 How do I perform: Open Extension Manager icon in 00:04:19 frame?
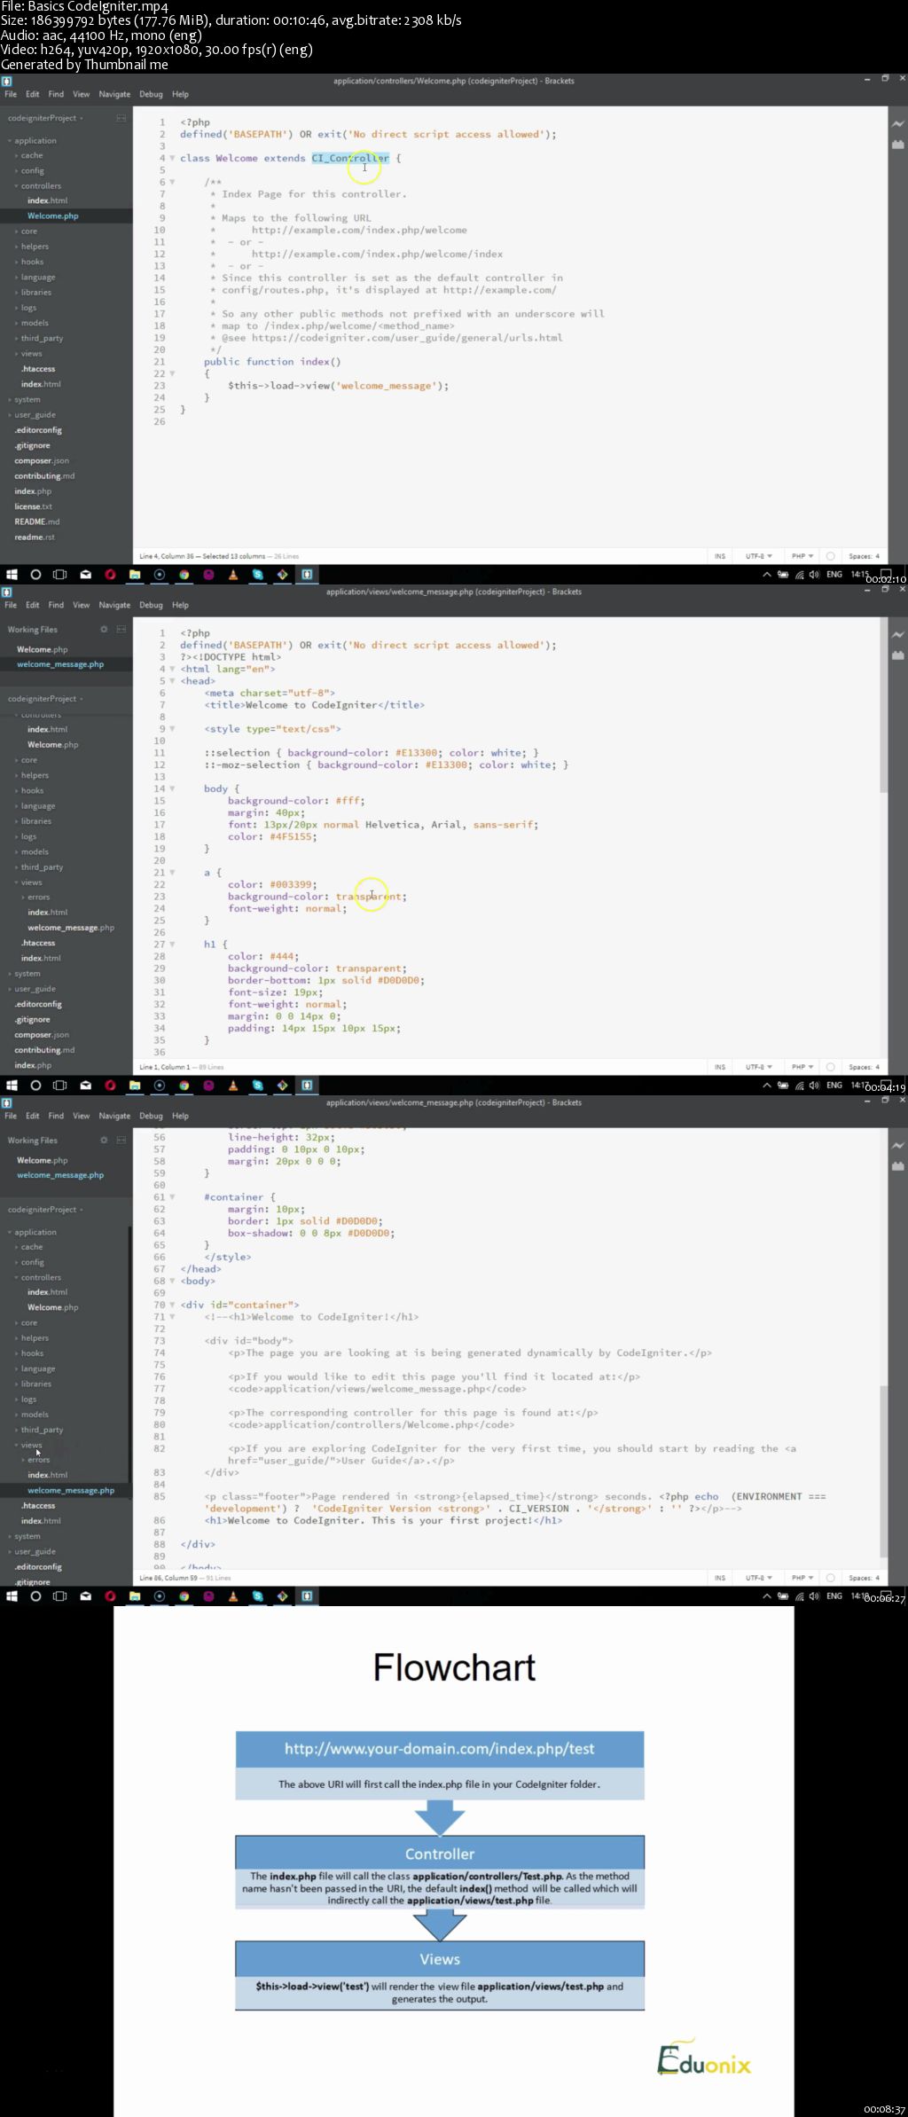(x=897, y=655)
